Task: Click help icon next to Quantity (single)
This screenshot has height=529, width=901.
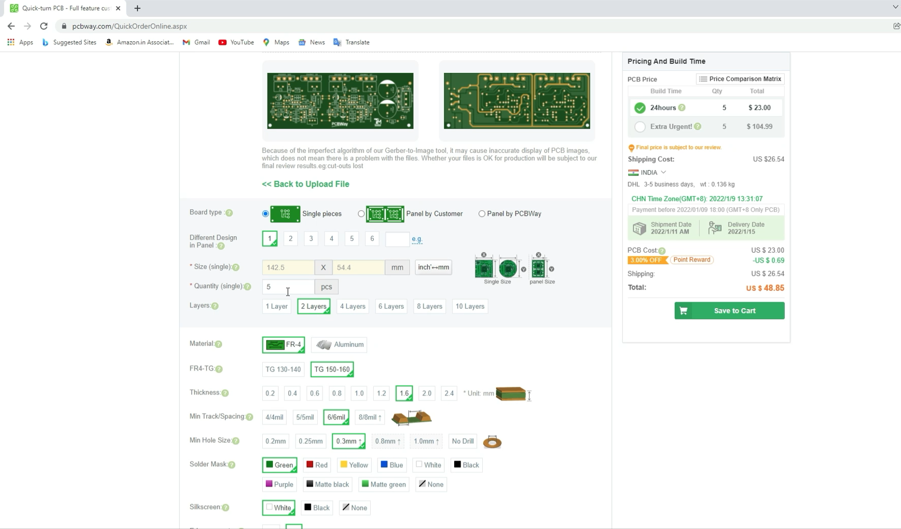Action: [247, 286]
